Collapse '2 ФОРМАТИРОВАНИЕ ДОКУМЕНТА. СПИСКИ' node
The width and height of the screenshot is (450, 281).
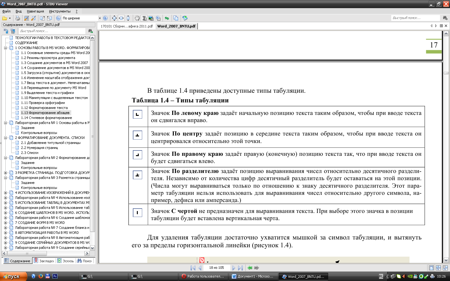[5, 138]
